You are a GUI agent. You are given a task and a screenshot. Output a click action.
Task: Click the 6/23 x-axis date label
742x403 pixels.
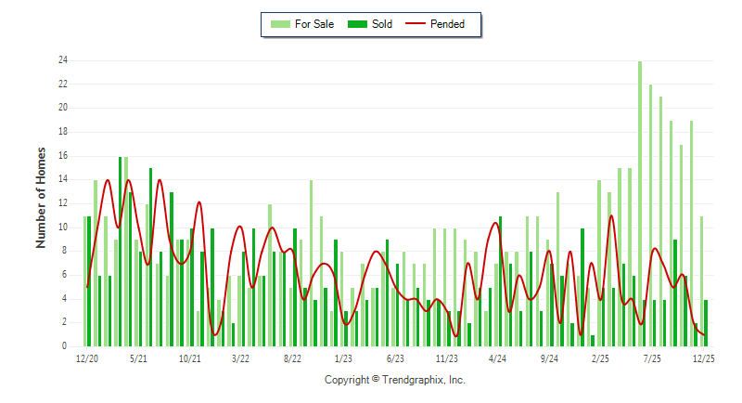pyautogui.click(x=395, y=358)
